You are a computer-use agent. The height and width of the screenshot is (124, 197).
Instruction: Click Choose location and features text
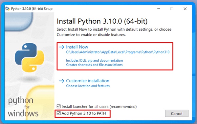click(x=88, y=86)
